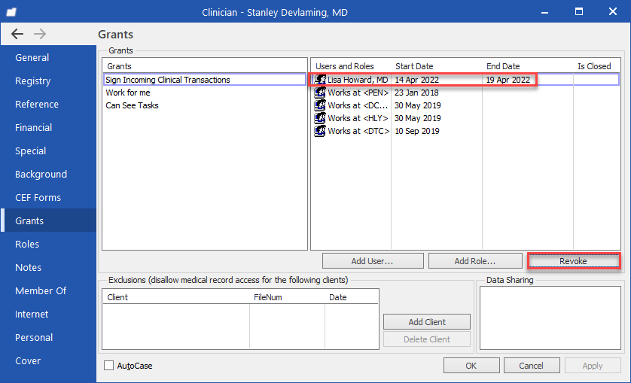Click the role icon for Works at <HLY>
Screen dimensions: 631x383
tap(320, 118)
